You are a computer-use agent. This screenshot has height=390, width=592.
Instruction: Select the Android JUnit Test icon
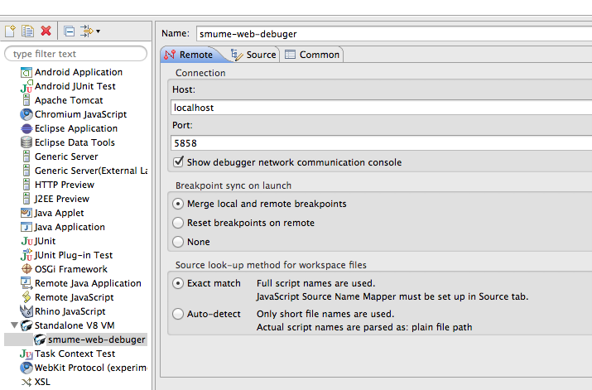pos(26,86)
